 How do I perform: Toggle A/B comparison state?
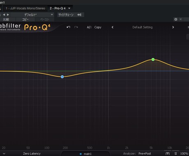(89, 27)
